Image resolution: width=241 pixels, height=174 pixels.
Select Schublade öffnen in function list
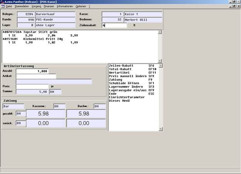tap(132, 83)
